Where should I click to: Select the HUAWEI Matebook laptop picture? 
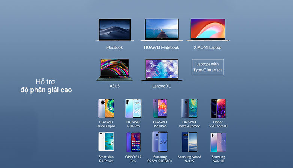pos(162,30)
